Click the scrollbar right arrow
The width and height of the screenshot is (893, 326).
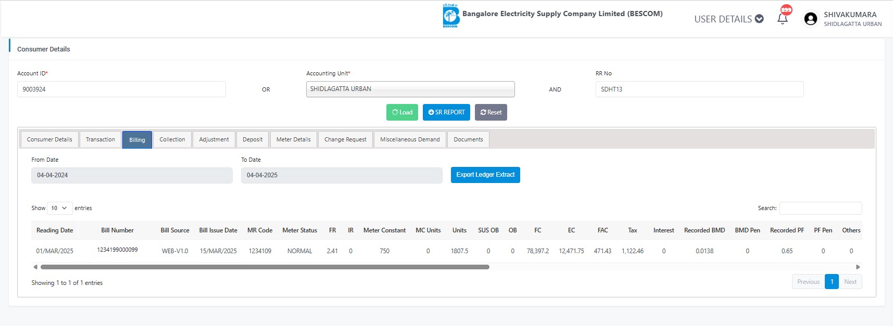click(x=858, y=267)
